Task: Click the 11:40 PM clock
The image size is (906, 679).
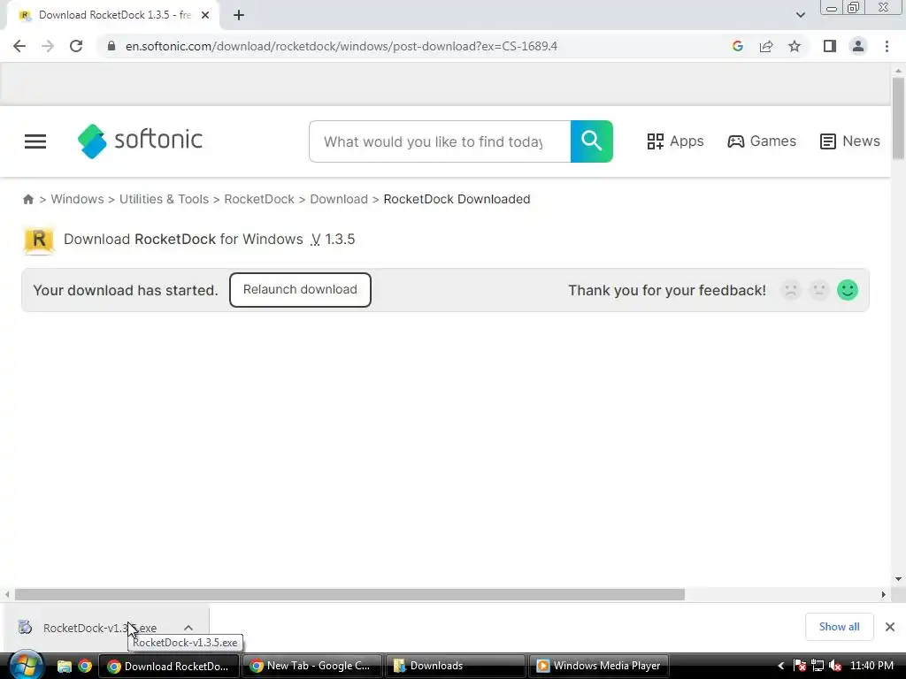Action: [871, 666]
